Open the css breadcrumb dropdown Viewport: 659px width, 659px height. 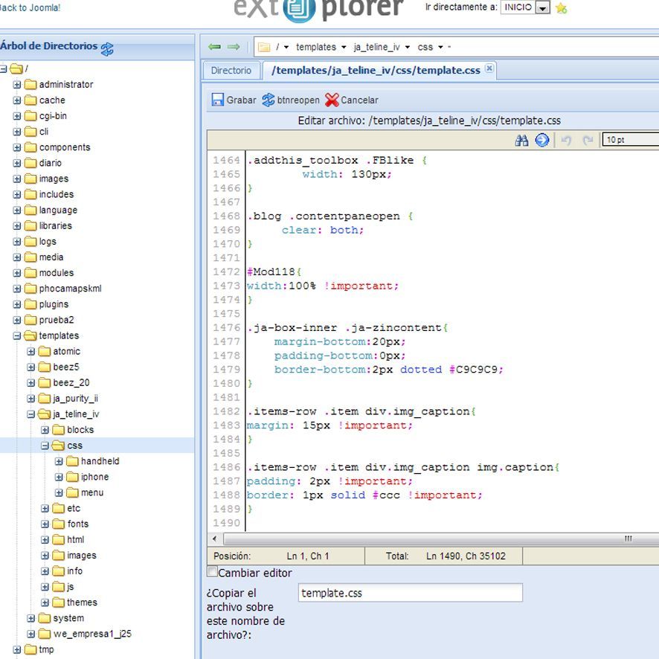(440, 47)
